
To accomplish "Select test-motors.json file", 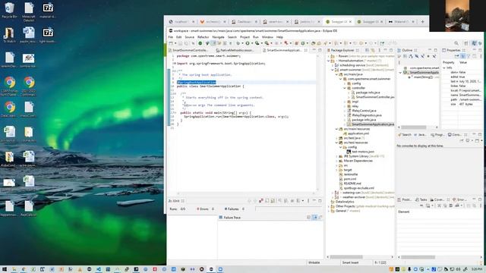I will click(x=363, y=152).
